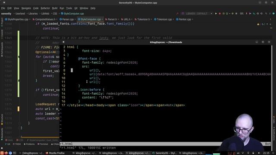Click the network icon in system tray
The image size is (276, 155).
click(243, 153)
